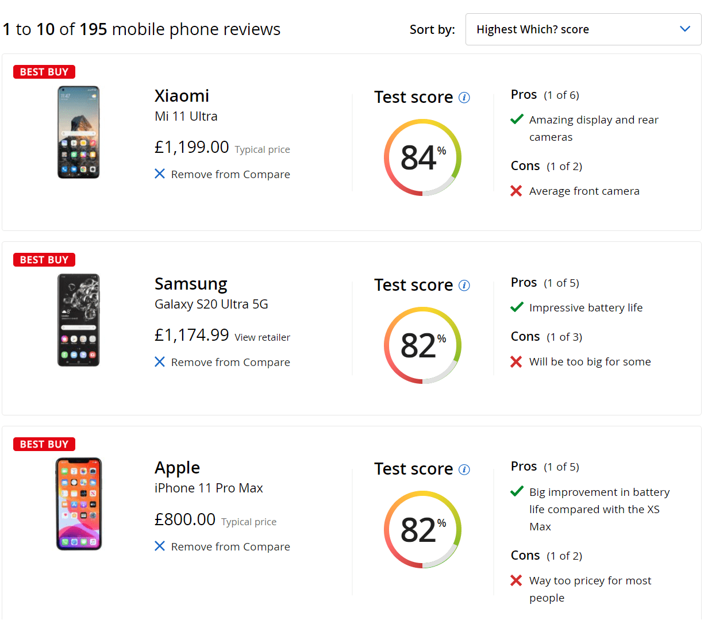
Task: Click the info icon beside Samsung's Test score
Action: [464, 286]
